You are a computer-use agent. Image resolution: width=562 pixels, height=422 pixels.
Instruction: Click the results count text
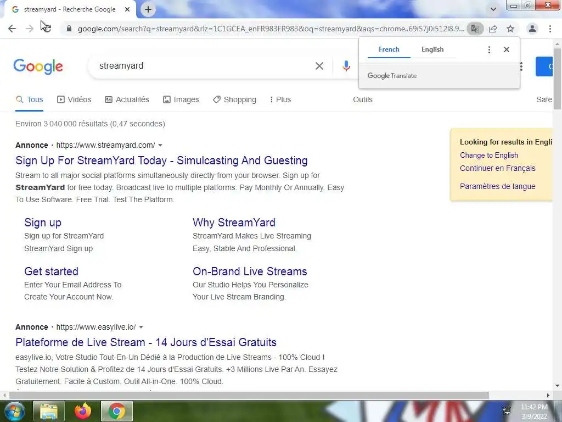click(x=91, y=124)
